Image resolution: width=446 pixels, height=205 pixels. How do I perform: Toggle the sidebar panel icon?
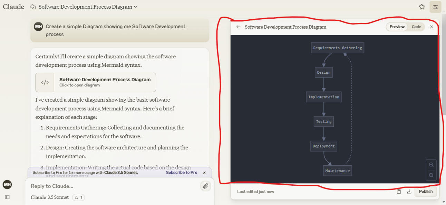pos(7,197)
